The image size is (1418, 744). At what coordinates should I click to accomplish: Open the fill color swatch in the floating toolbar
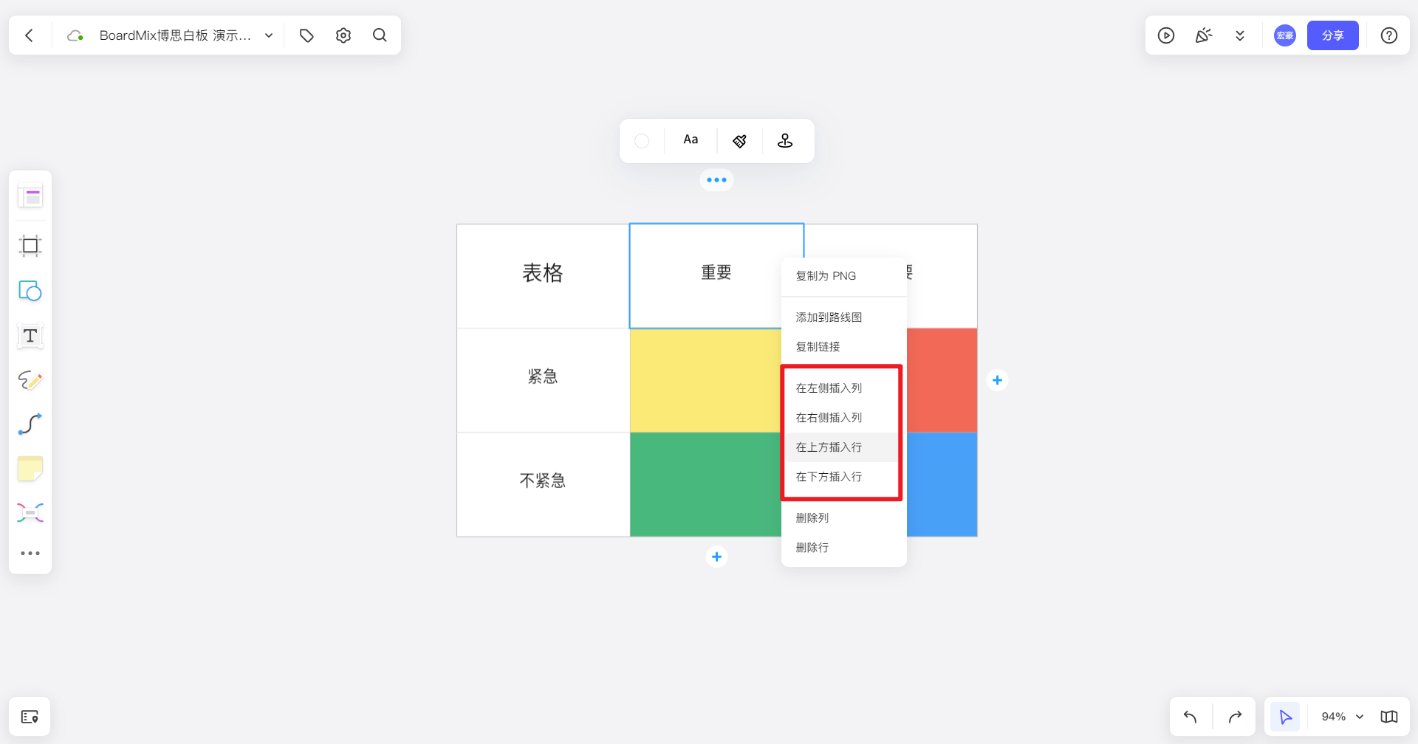tap(642, 140)
